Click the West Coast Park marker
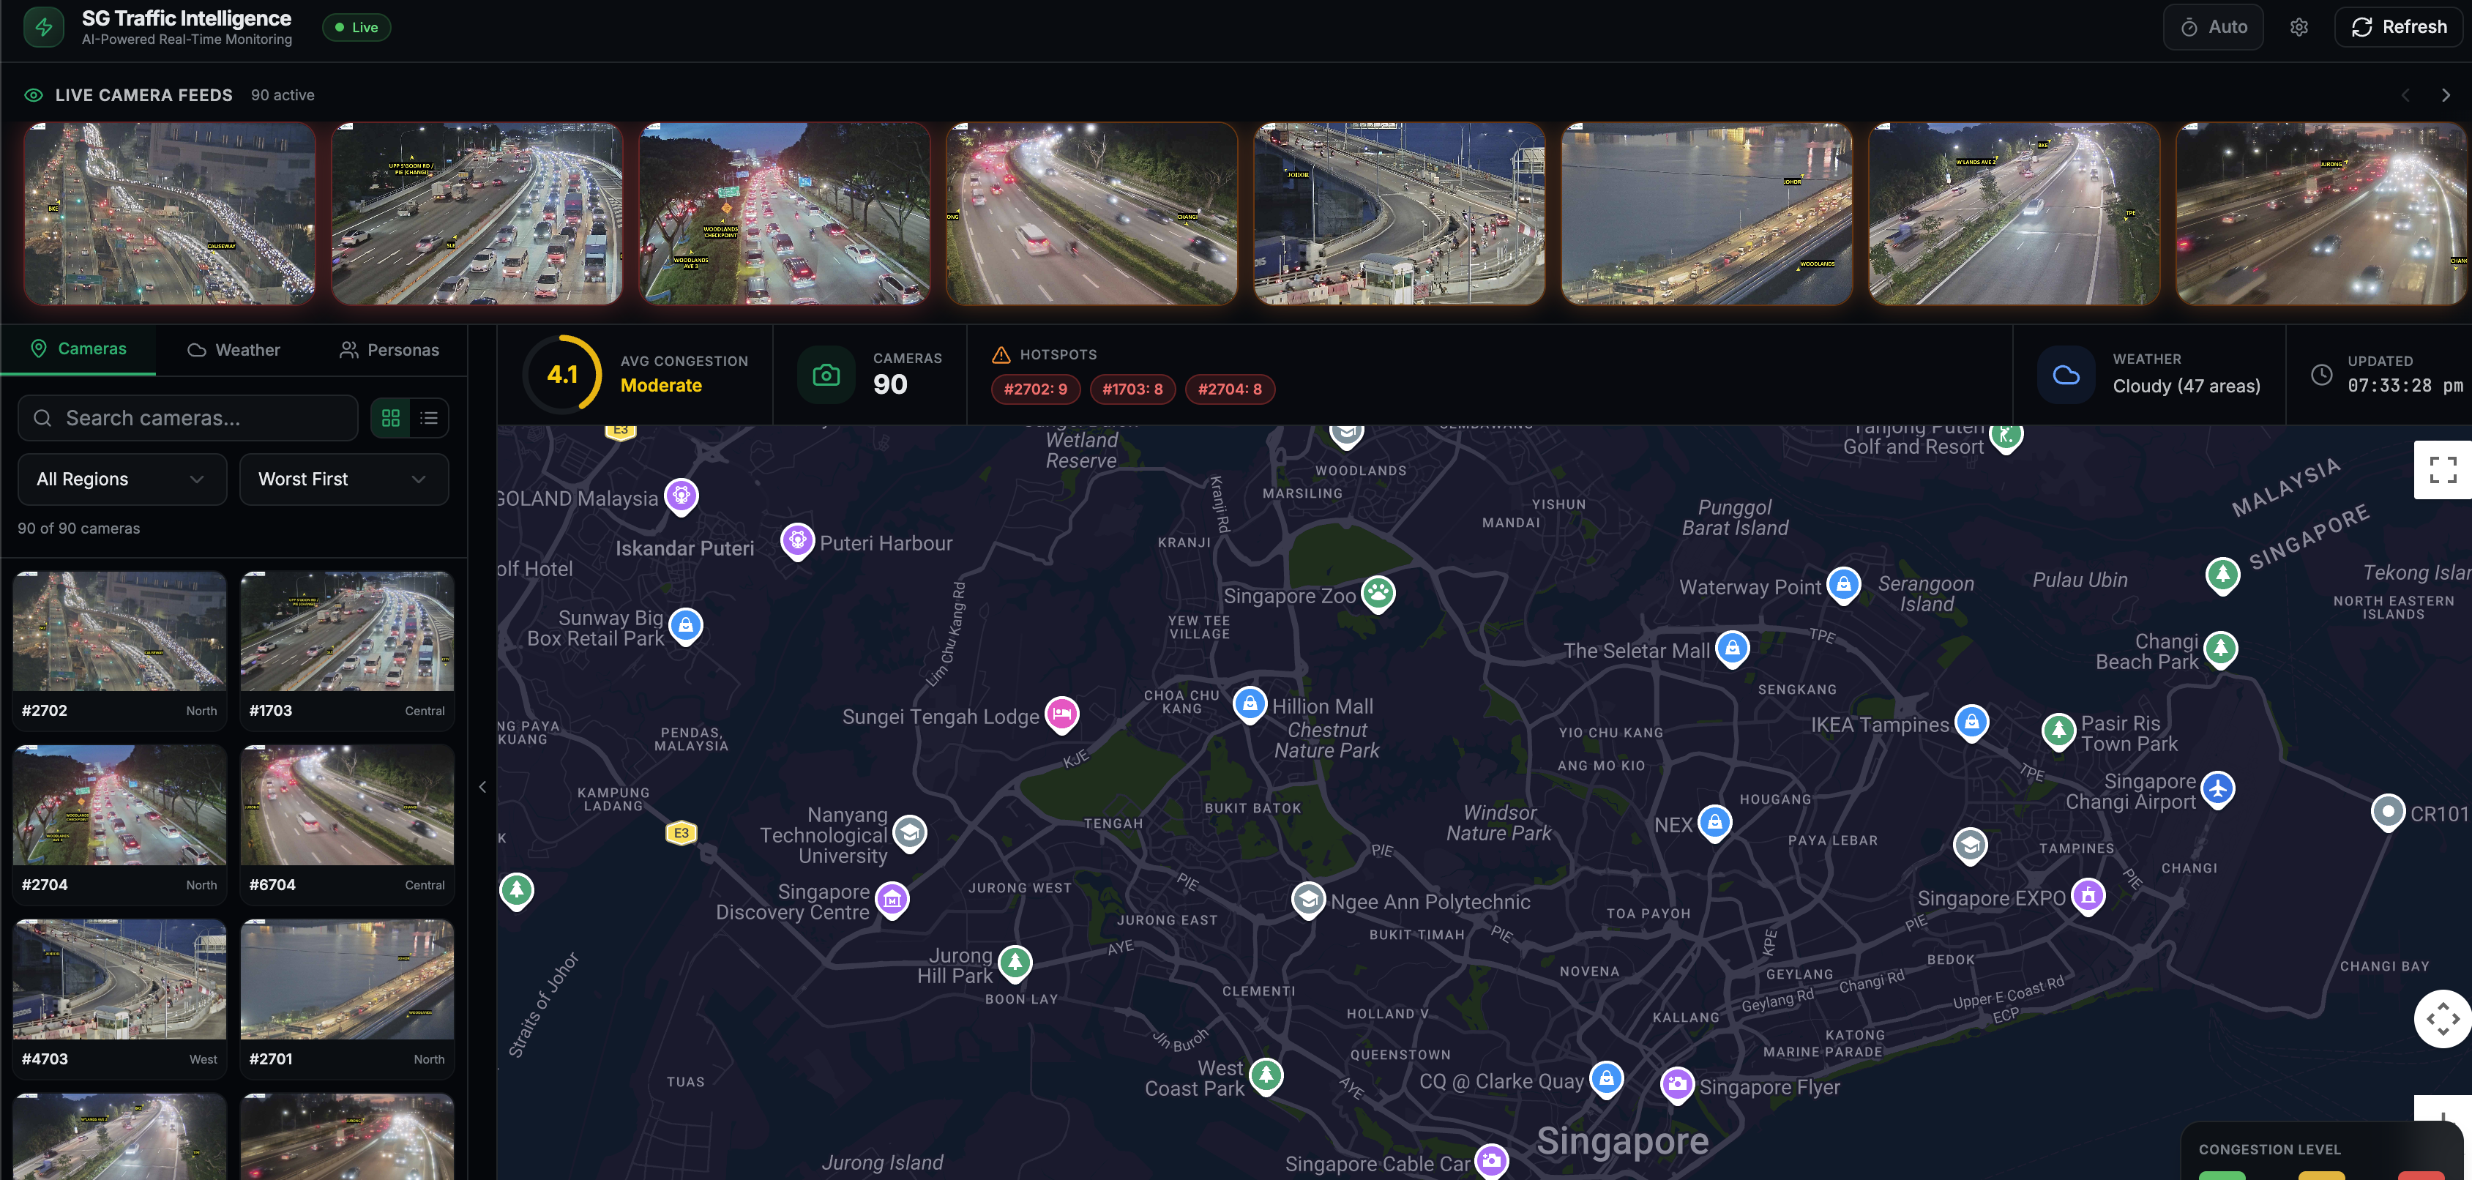The image size is (2472, 1180). [1266, 1075]
